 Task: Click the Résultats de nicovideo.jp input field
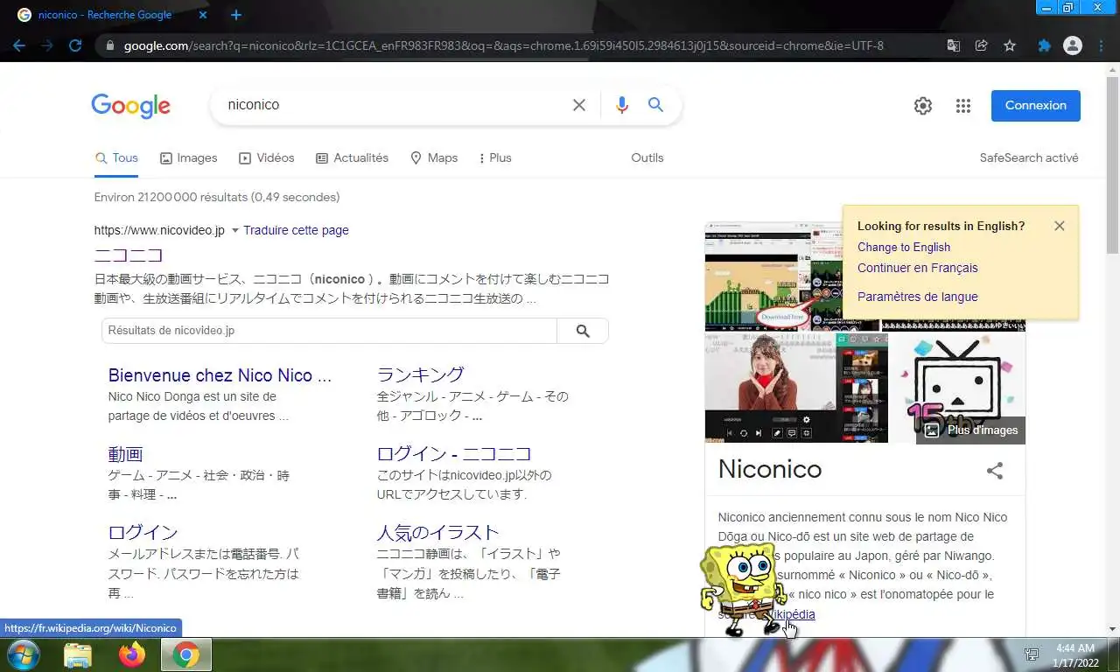(x=329, y=331)
